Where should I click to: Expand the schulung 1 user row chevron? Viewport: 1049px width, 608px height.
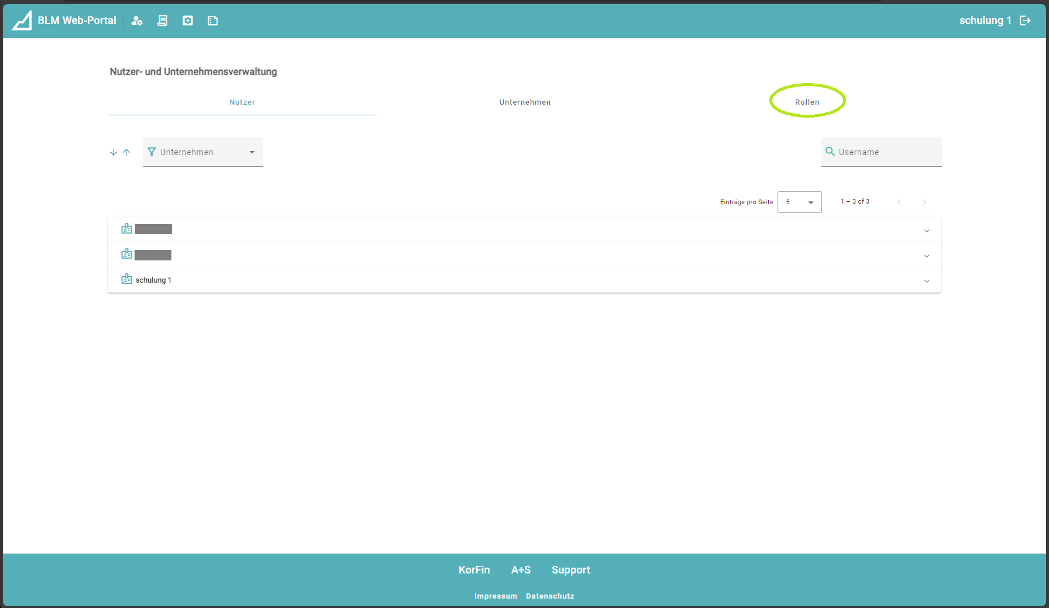pos(926,281)
